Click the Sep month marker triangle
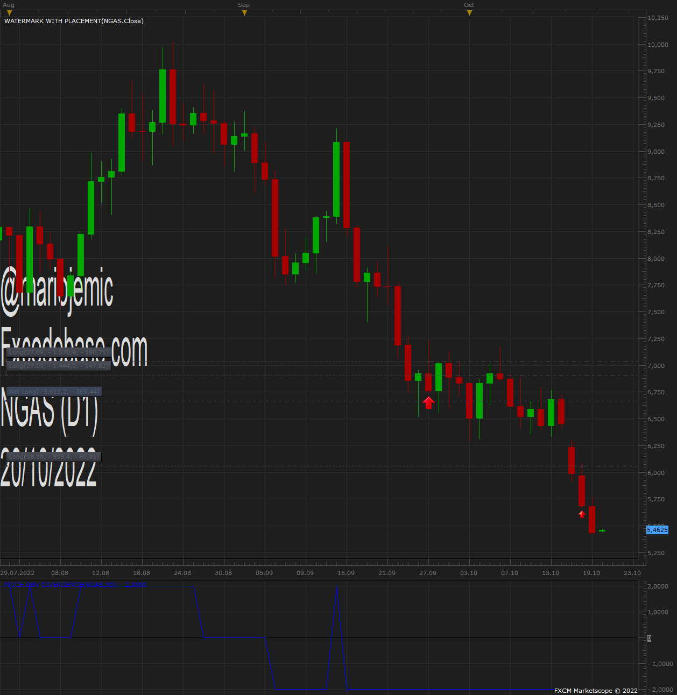This screenshot has height=695, width=677. 244,13
